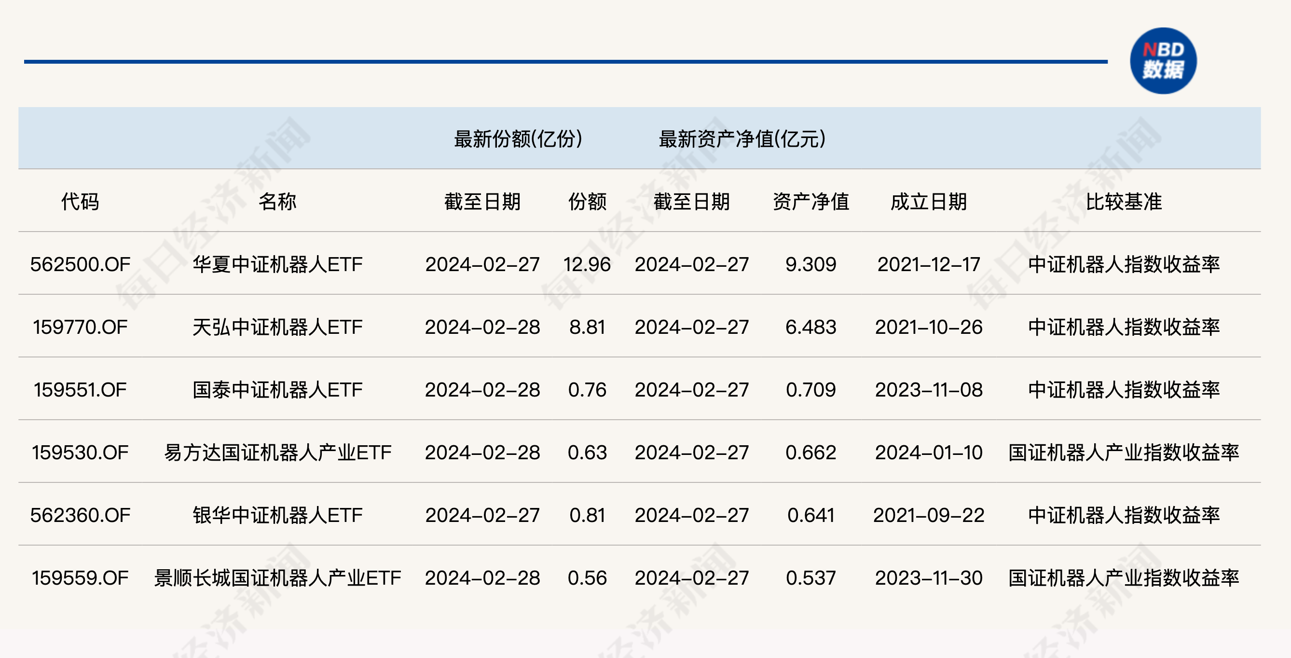Click inception date 2021-09-22
This screenshot has width=1291, height=658.
click(x=929, y=515)
